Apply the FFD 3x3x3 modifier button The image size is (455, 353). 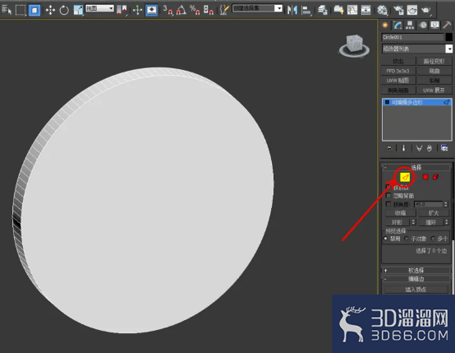pyautogui.click(x=398, y=71)
